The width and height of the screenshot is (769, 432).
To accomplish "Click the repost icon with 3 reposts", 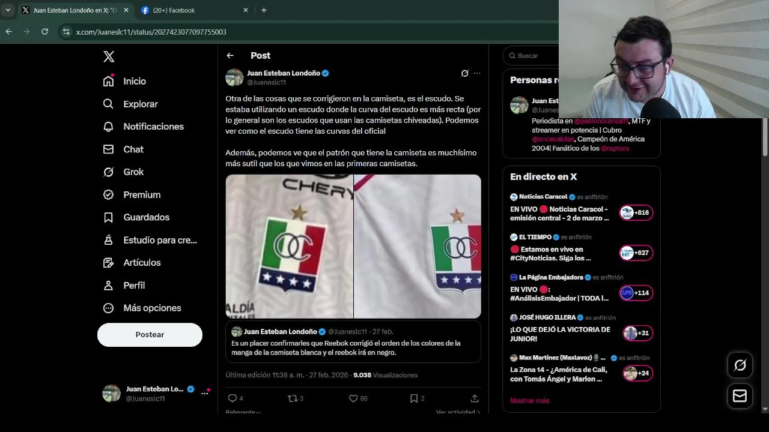I will (293, 398).
